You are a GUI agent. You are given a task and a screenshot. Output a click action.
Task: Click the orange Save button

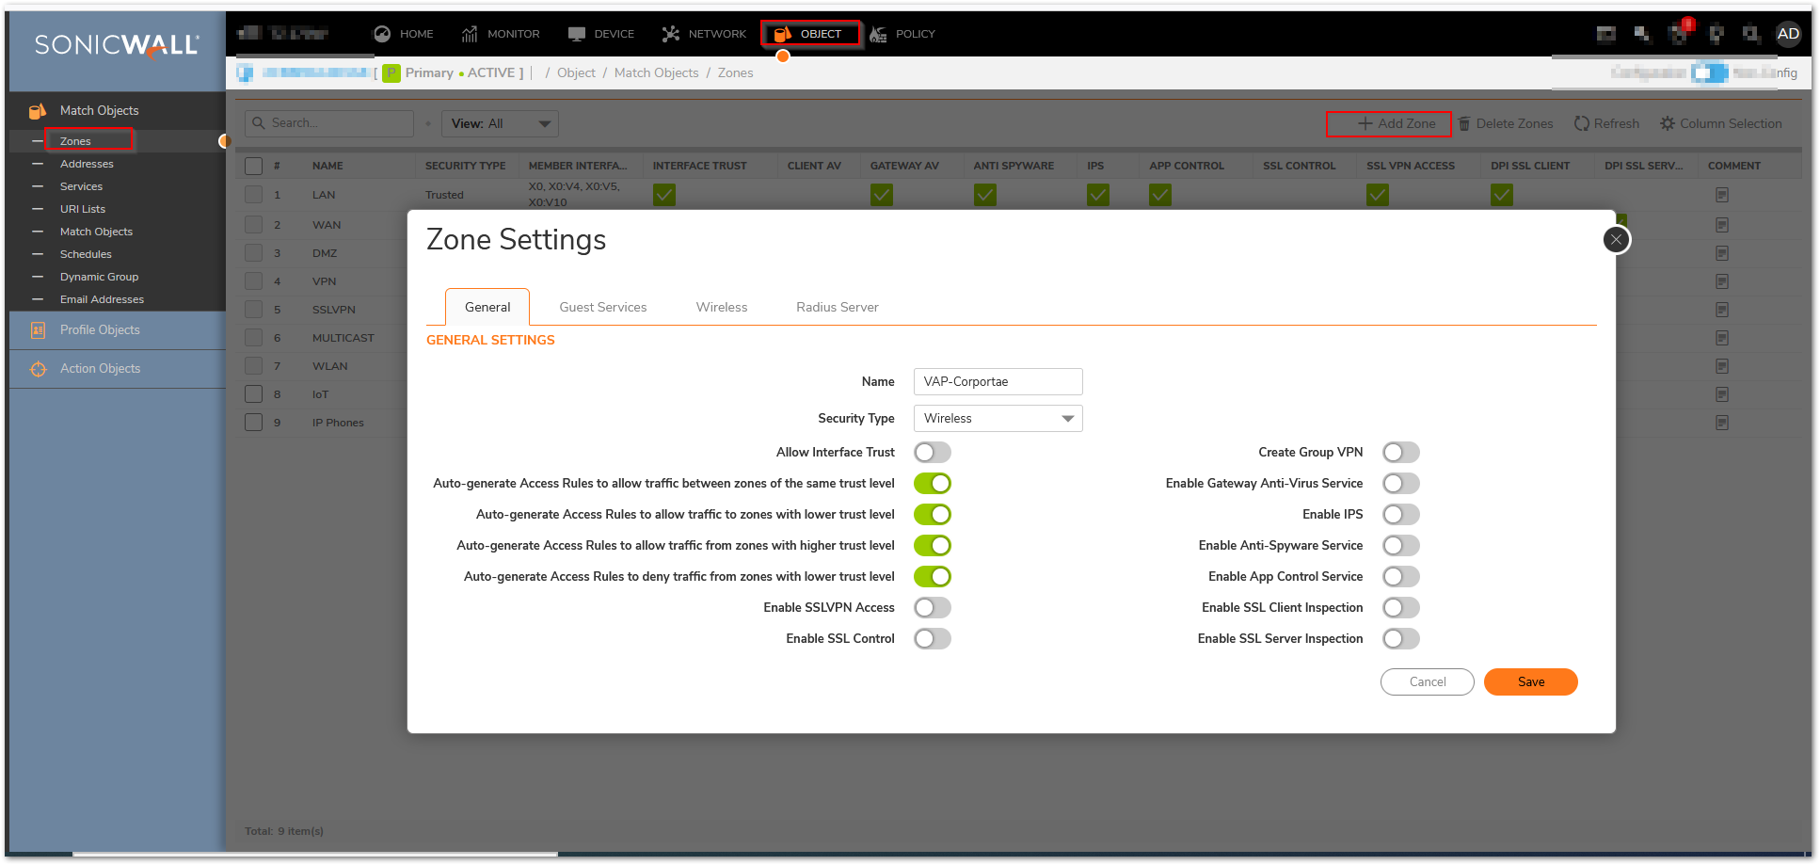point(1530,682)
